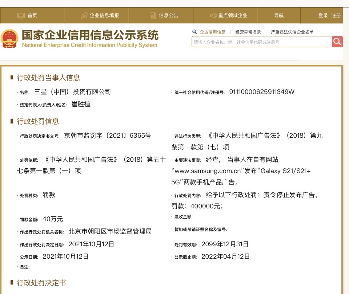Click the 暂扣或吊销证照名称及编号 label
349x294 pixels.
tap(201, 229)
